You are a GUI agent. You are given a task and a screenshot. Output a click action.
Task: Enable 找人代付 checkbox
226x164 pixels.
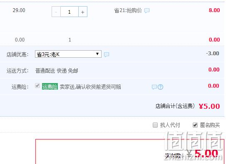click(x=155, y=125)
